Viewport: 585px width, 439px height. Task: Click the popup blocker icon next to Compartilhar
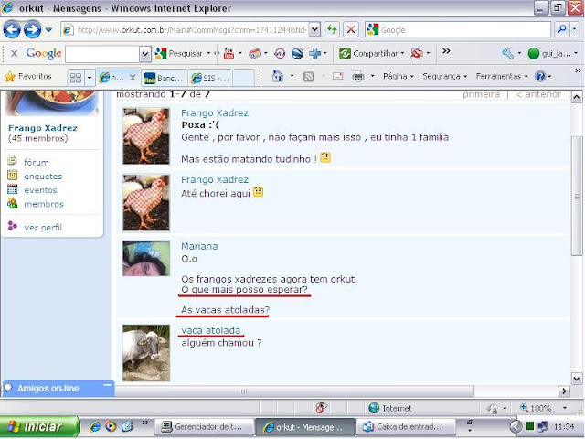417,53
